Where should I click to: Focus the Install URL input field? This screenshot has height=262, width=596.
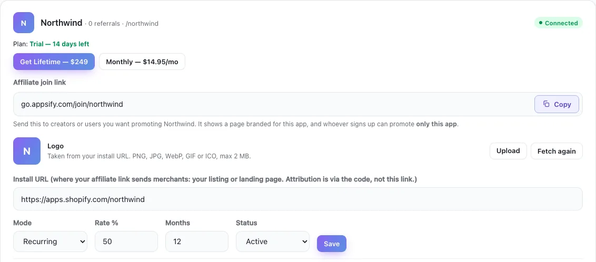[x=297, y=199]
